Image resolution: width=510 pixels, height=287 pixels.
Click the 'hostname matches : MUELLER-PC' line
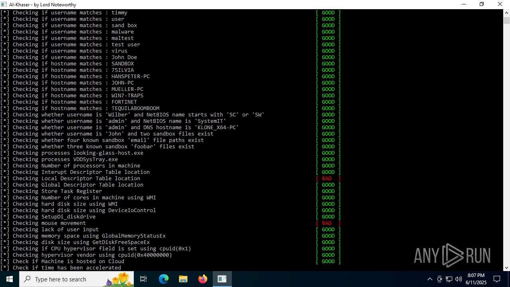click(72, 89)
